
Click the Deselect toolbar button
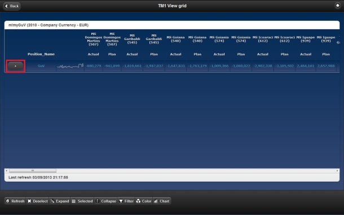point(38,201)
